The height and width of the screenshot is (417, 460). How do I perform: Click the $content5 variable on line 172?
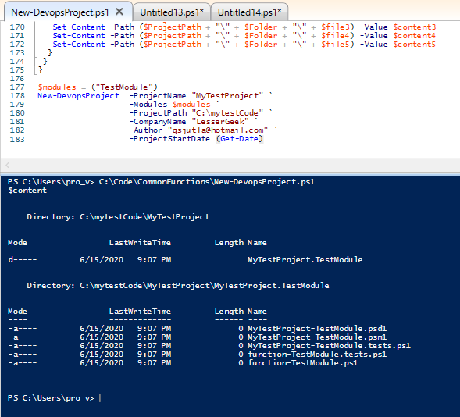coord(415,44)
